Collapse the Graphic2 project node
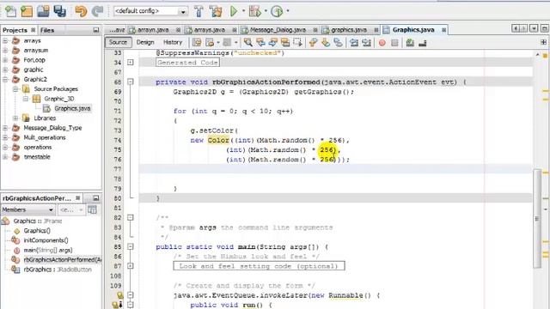The width and height of the screenshot is (550, 309). pyautogui.click(x=5, y=80)
